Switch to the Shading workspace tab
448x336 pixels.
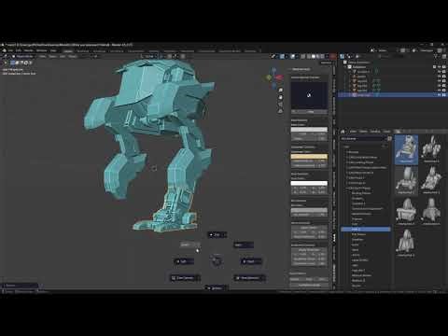click(154, 51)
